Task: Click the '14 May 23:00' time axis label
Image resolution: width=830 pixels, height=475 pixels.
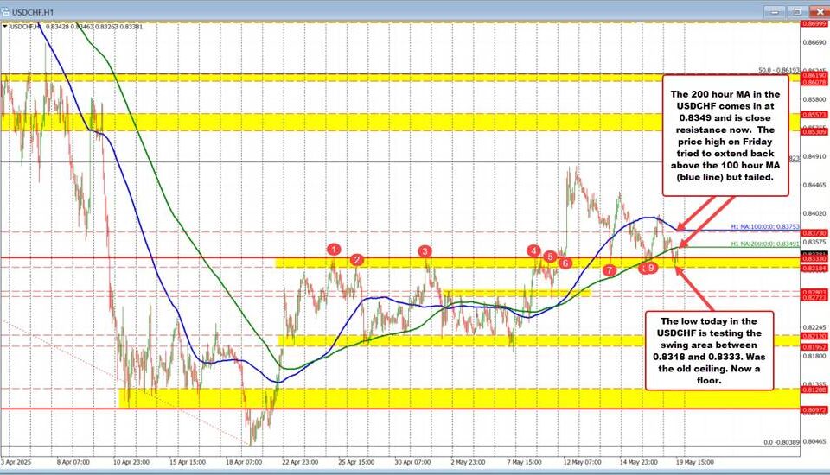Action: tap(639, 462)
